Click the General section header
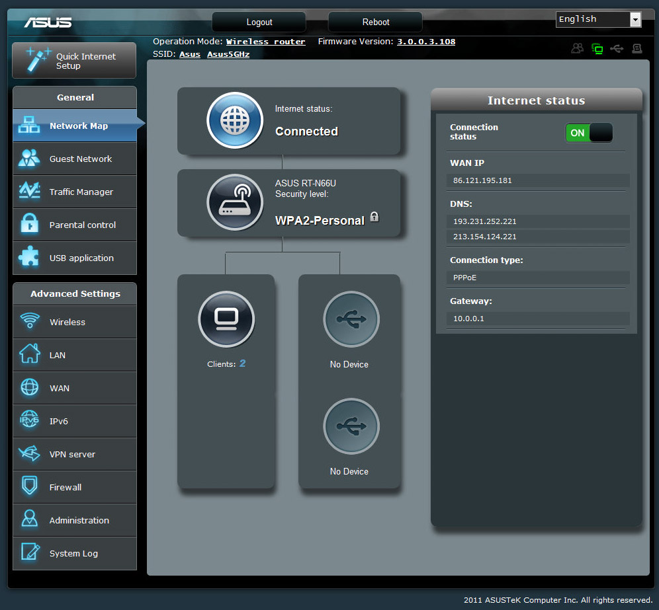The image size is (659, 610). point(75,97)
